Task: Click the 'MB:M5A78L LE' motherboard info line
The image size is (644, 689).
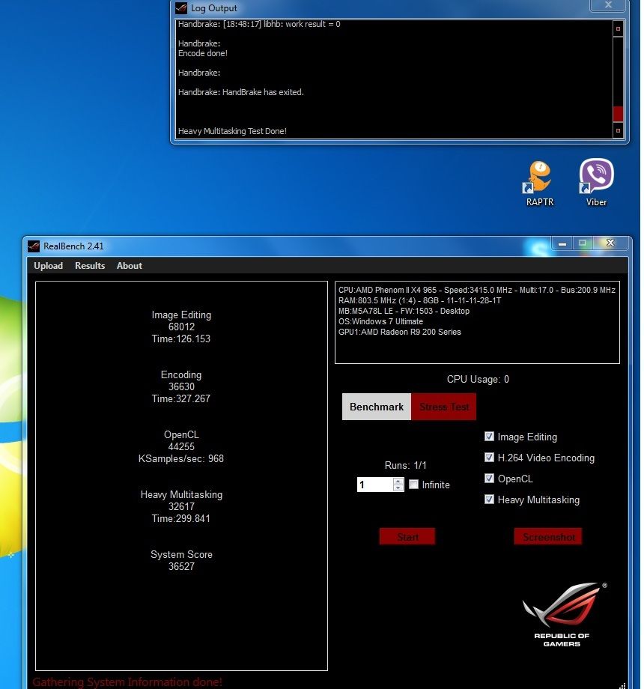Action: 404,311
